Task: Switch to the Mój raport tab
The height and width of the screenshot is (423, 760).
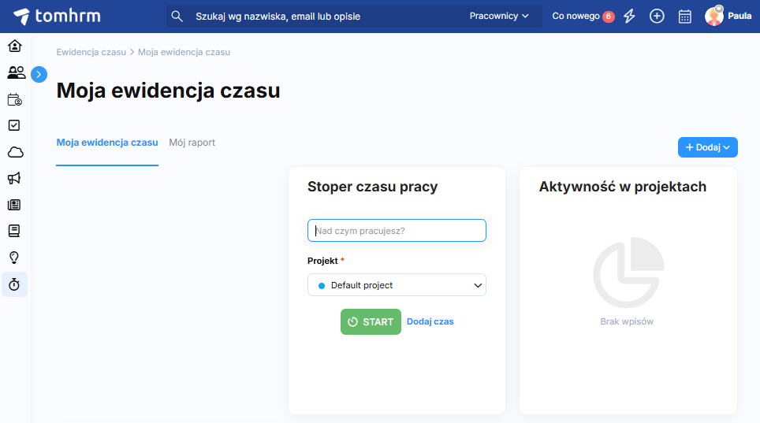Action: [192, 143]
